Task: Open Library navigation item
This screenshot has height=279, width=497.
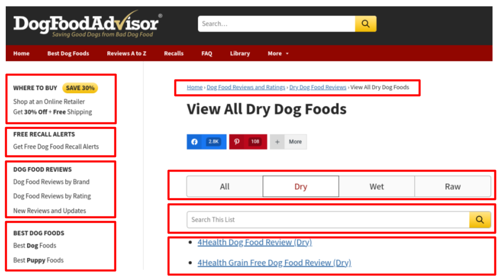Action: click(x=240, y=53)
